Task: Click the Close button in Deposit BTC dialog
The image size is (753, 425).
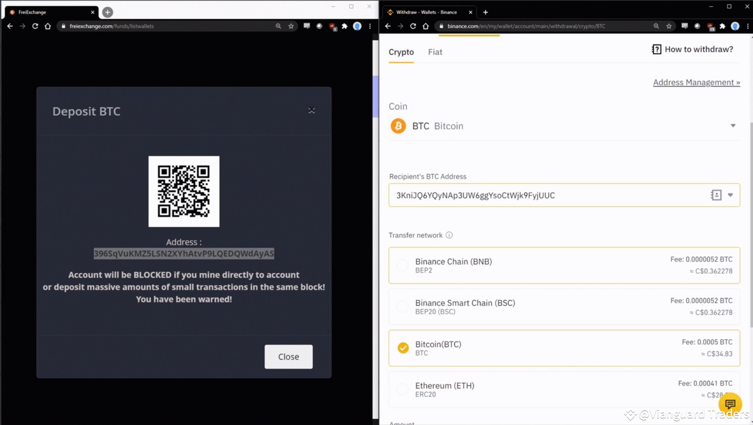Action: coord(288,356)
